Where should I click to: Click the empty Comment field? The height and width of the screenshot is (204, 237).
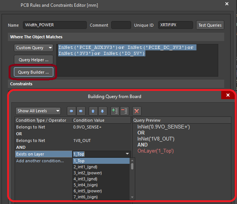tap(121, 25)
